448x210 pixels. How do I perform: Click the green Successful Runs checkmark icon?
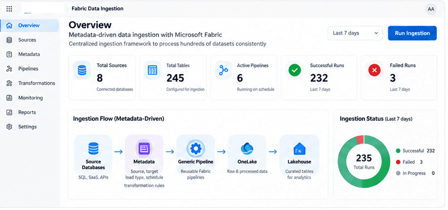tap(295, 70)
